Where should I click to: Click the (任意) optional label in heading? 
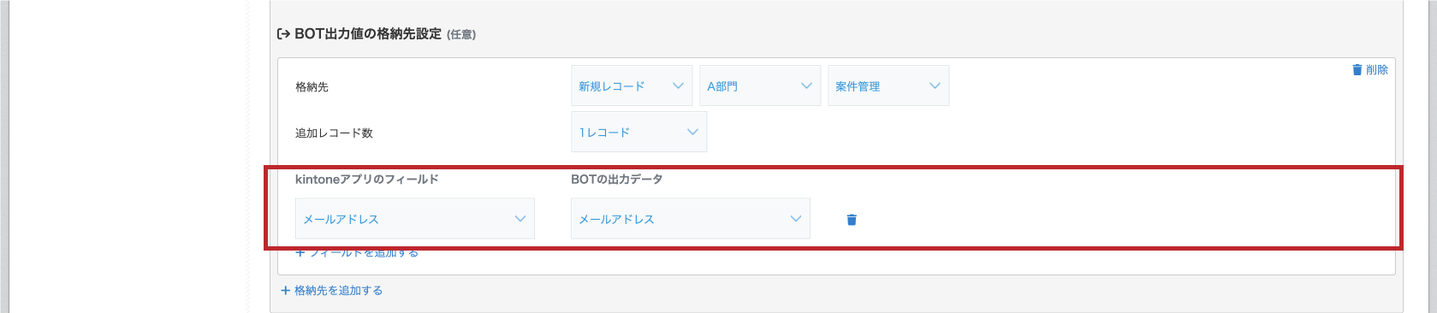click(461, 35)
